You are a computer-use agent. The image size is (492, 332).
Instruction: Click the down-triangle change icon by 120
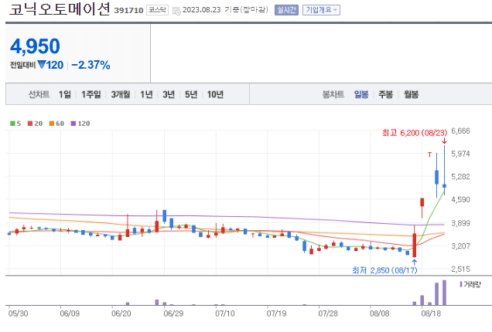[x=42, y=65]
